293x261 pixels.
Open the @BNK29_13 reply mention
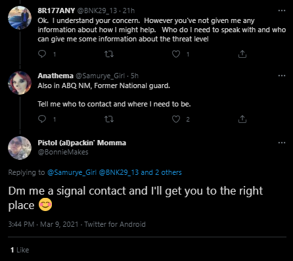(119, 172)
